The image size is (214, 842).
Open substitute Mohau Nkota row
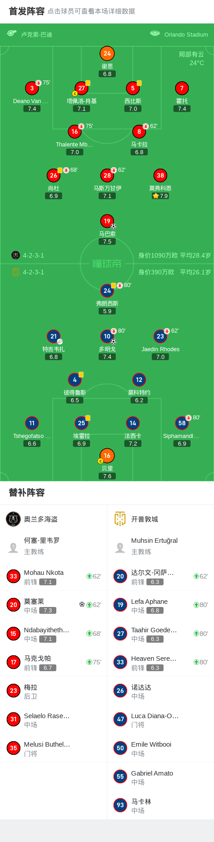tap(53, 576)
